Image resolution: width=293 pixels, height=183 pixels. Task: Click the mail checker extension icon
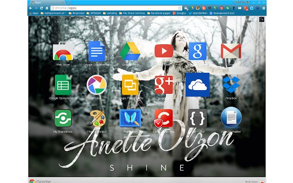(x=186, y=8)
